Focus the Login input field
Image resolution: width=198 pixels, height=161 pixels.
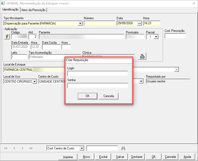pyautogui.click(x=98, y=74)
